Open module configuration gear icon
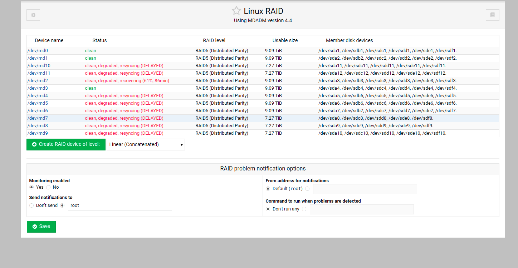Image resolution: width=518 pixels, height=268 pixels. click(33, 15)
